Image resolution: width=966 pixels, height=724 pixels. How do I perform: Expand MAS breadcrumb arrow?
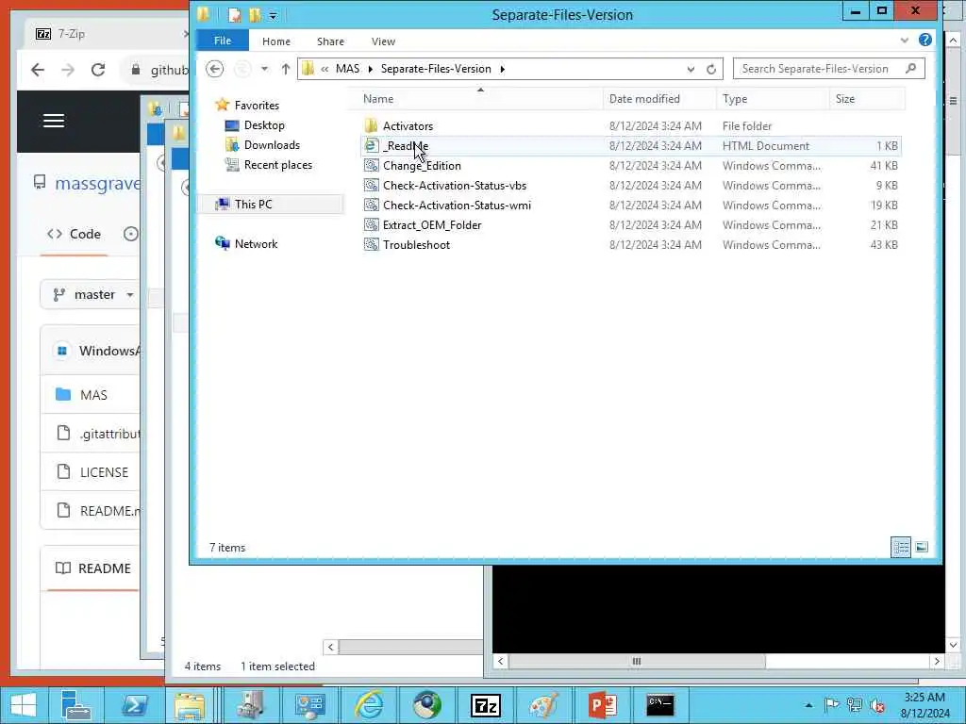click(370, 69)
